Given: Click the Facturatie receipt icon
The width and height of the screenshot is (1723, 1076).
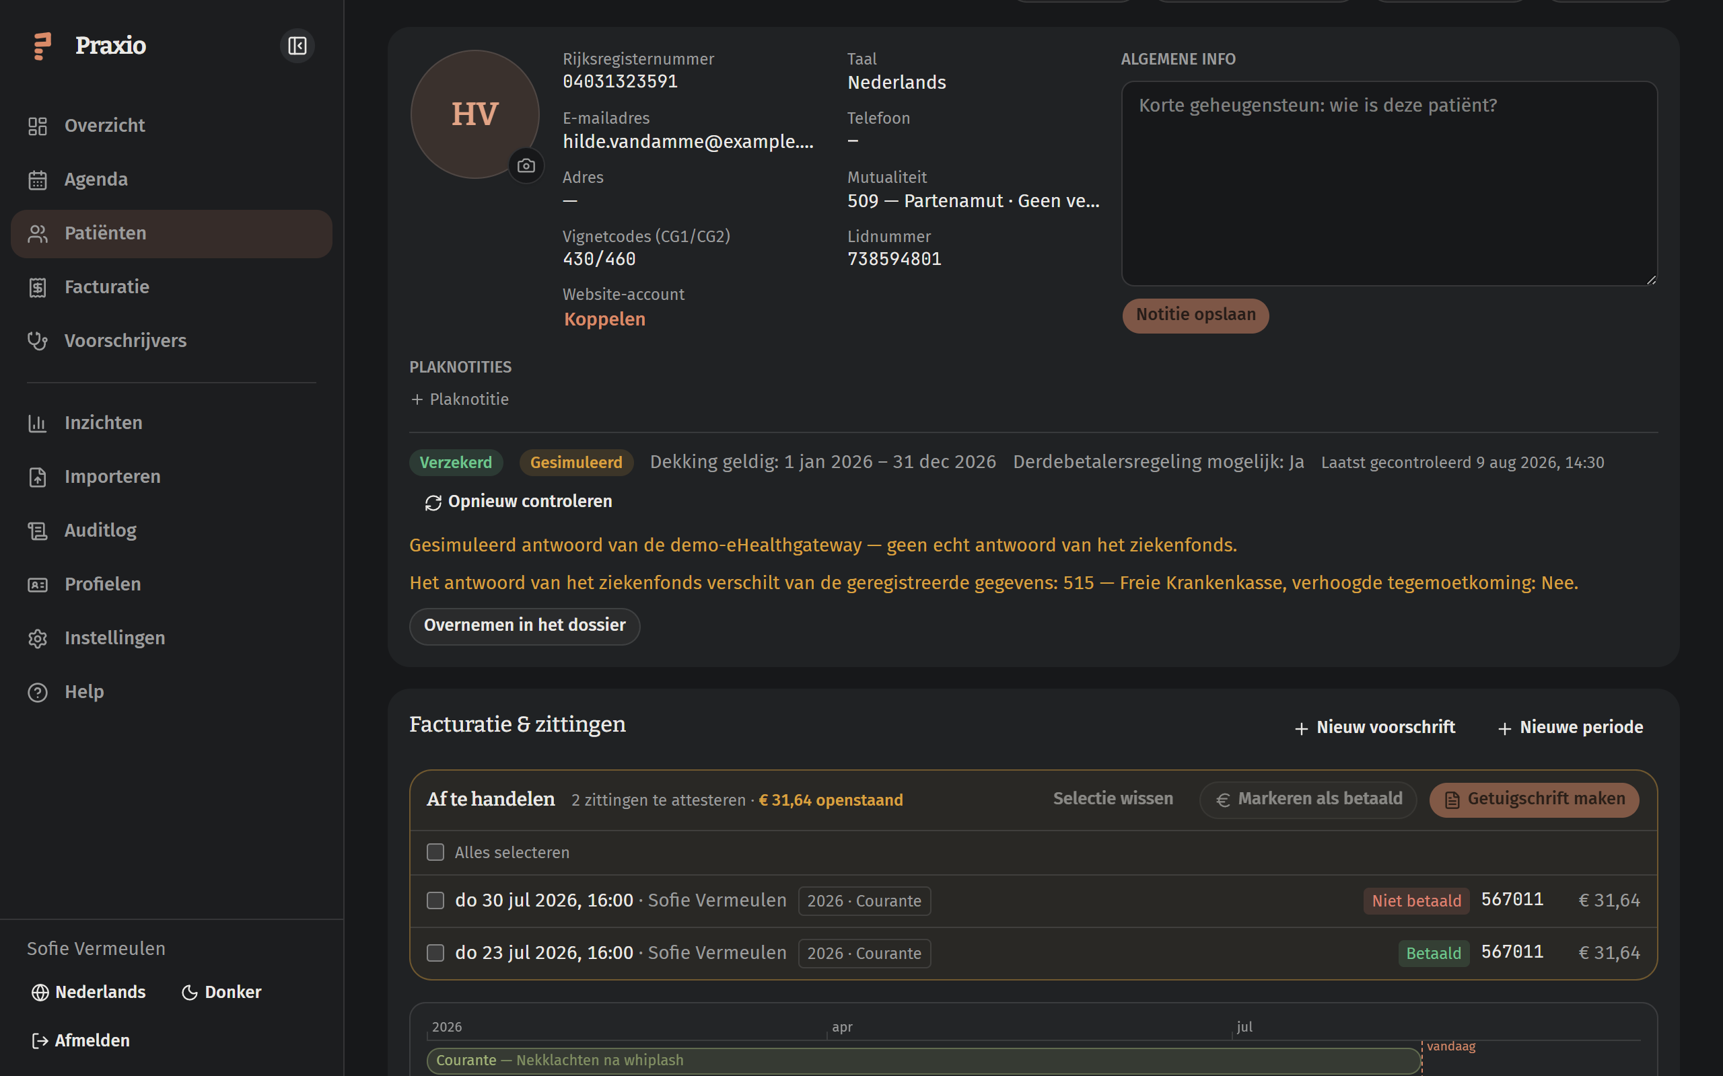Looking at the screenshot, I should [38, 288].
